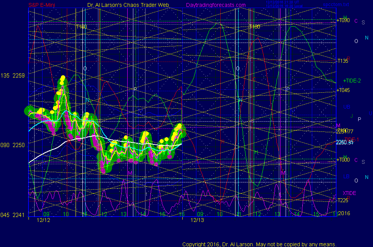This screenshot has height=247, width=373.
Task: Click the '14' hour label in 12/13 session
Action: (297, 214)
